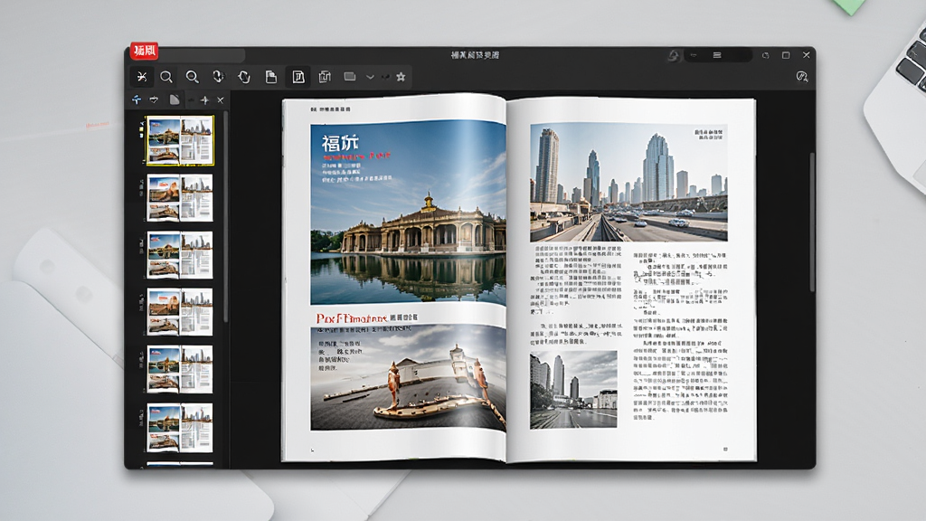Open the hamburger menu in title bar
This screenshot has height=521, width=926.
[717, 55]
